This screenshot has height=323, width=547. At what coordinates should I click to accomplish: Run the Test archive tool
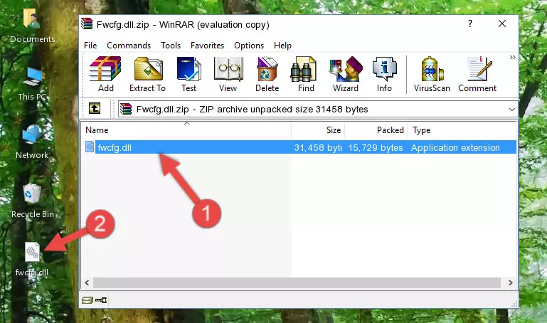coord(188,74)
